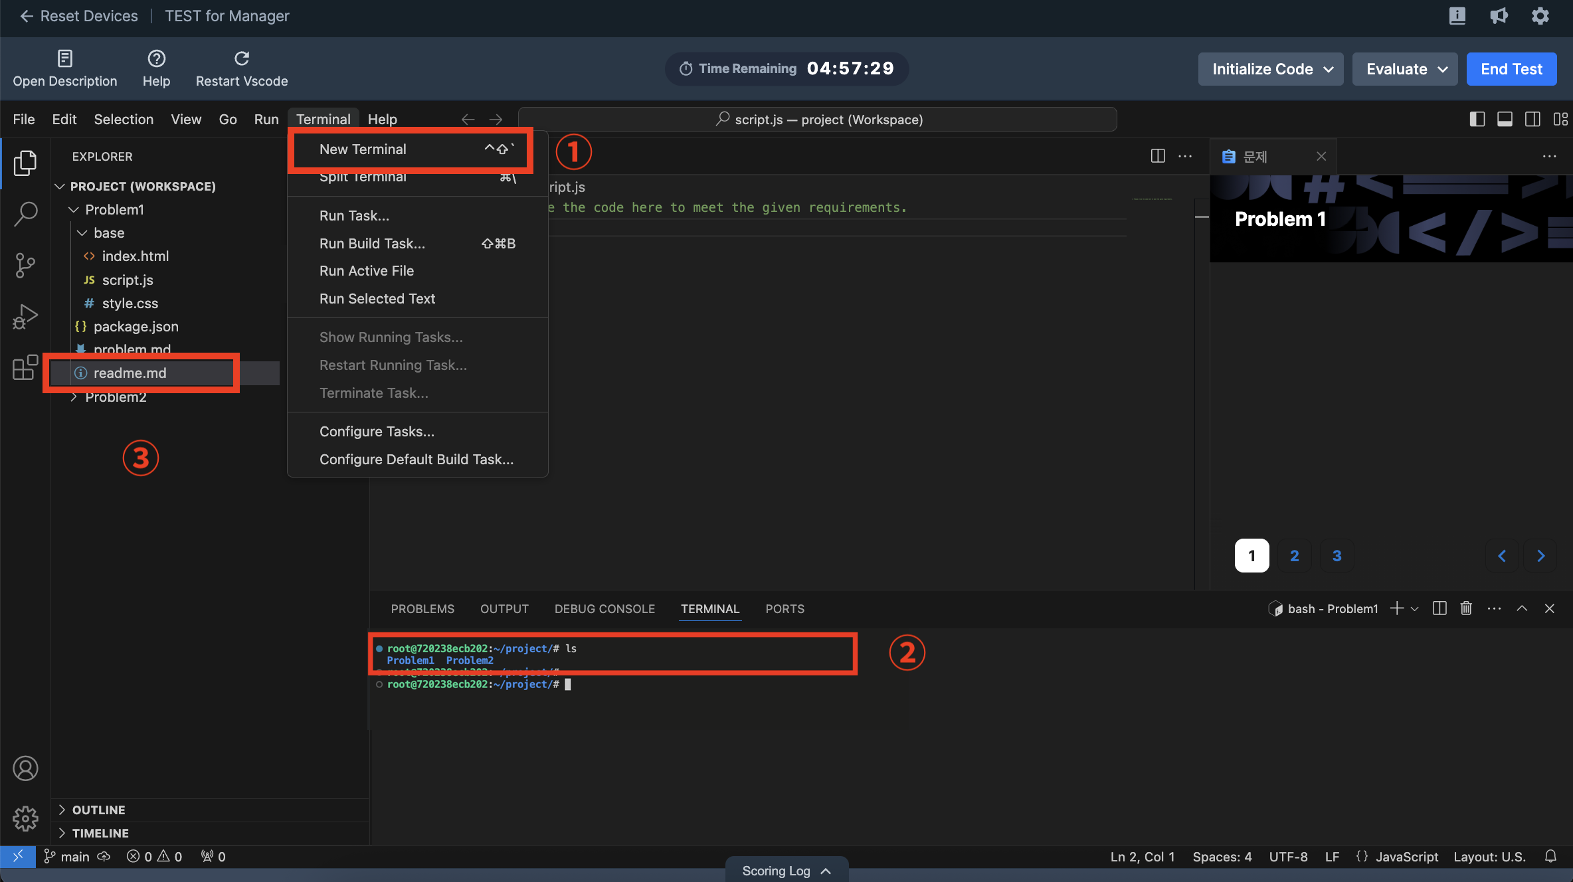Click the Manage gear icon in activity bar

25,818
